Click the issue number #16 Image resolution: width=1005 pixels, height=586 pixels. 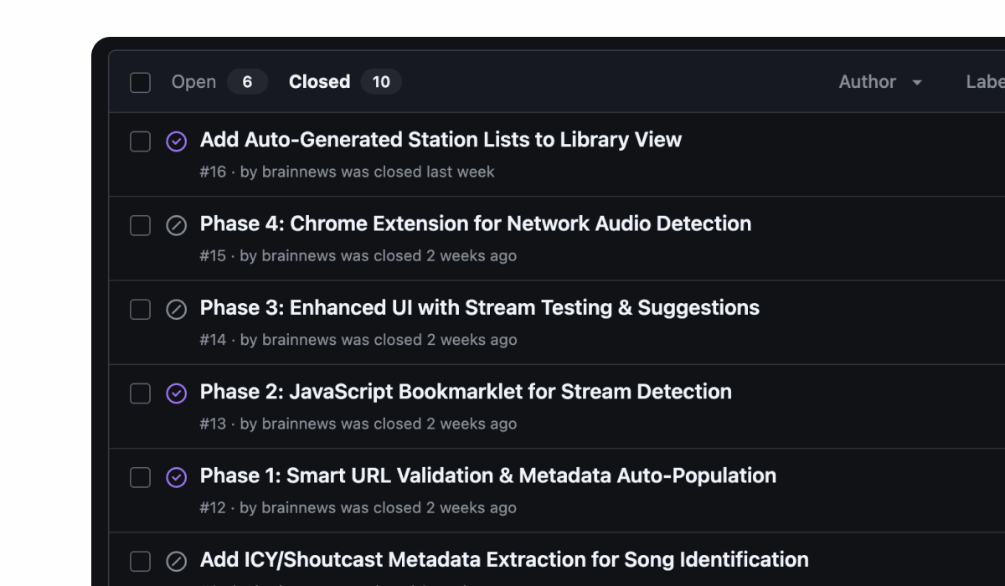point(213,172)
